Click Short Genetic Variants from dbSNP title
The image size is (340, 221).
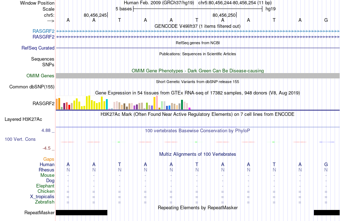click(x=198, y=82)
